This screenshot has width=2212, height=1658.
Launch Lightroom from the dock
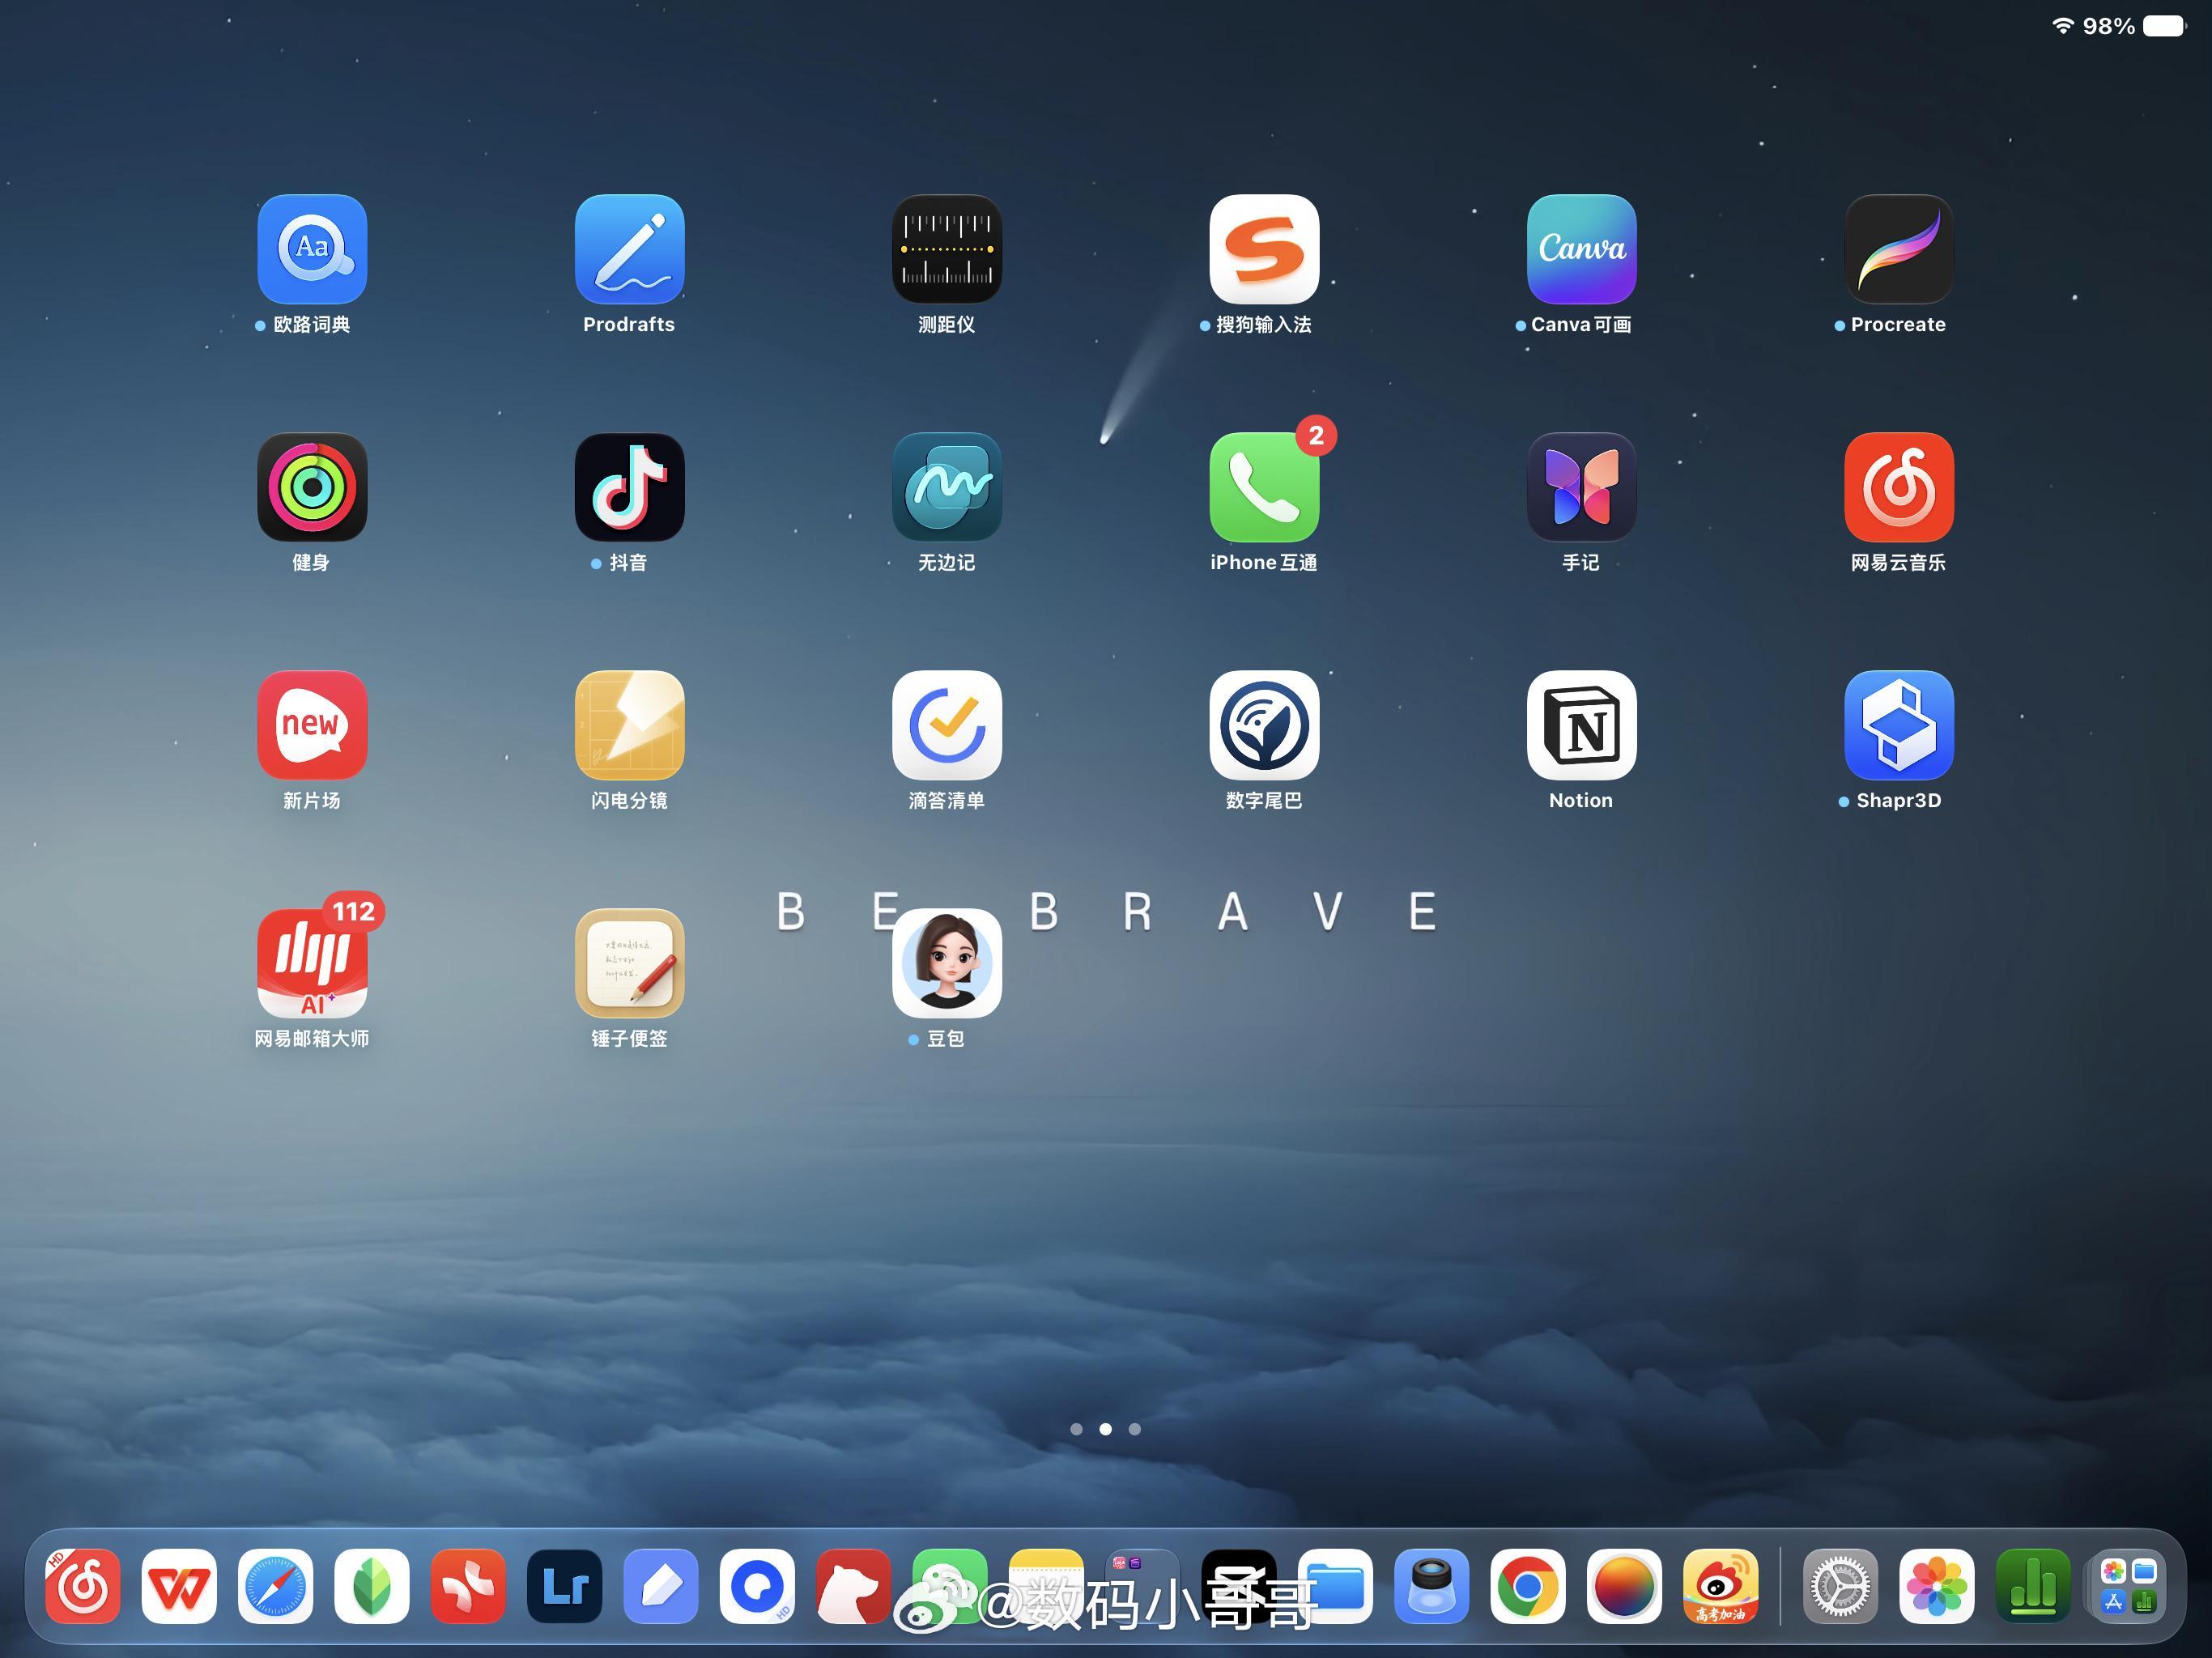tap(565, 1586)
